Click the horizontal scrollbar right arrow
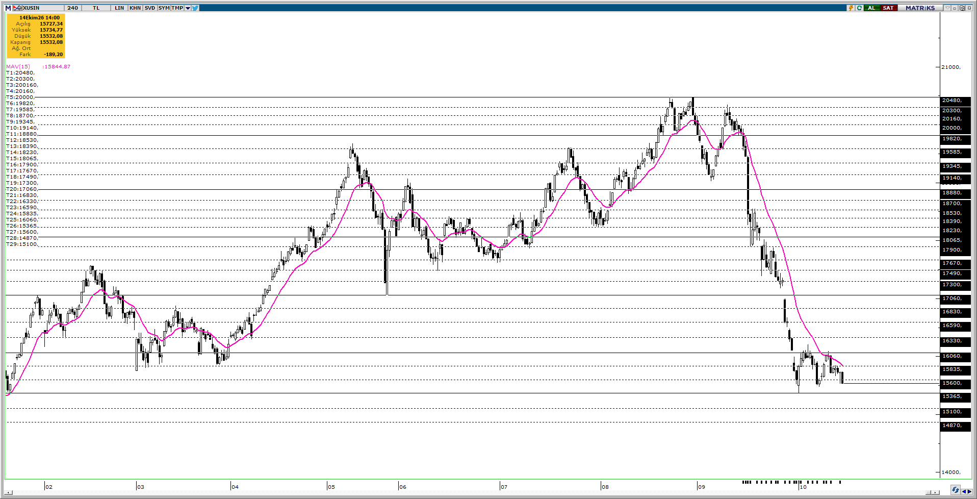The image size is (977, 499). point(935,492)
